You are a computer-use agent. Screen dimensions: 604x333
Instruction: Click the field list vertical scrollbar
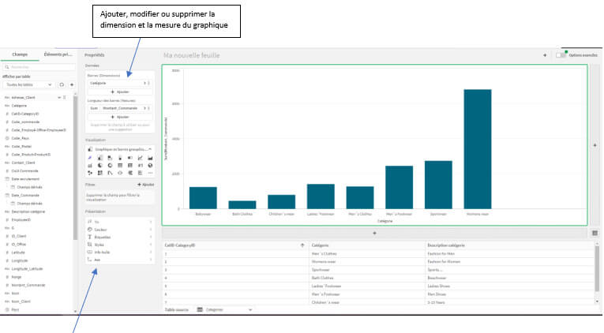75,167
